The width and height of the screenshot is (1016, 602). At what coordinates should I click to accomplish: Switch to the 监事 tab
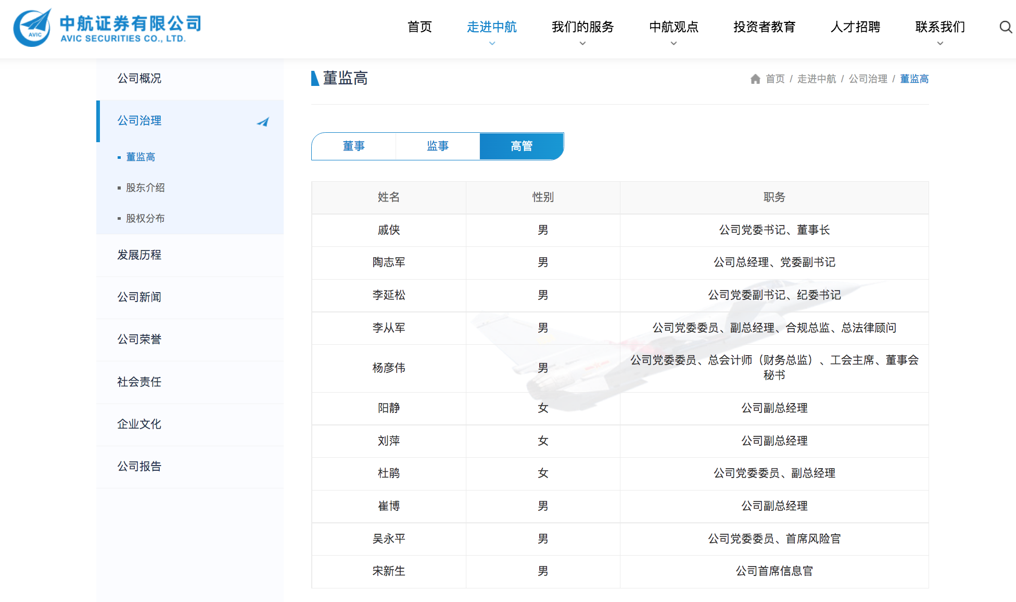click(438, 146)
